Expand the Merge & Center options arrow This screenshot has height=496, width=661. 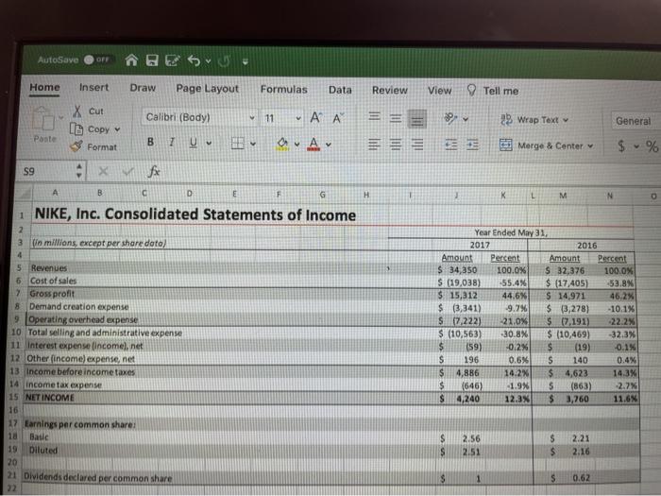click(x=590, y=145)
